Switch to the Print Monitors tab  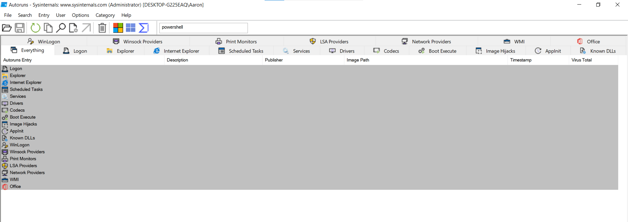click(x=236, y=41)
